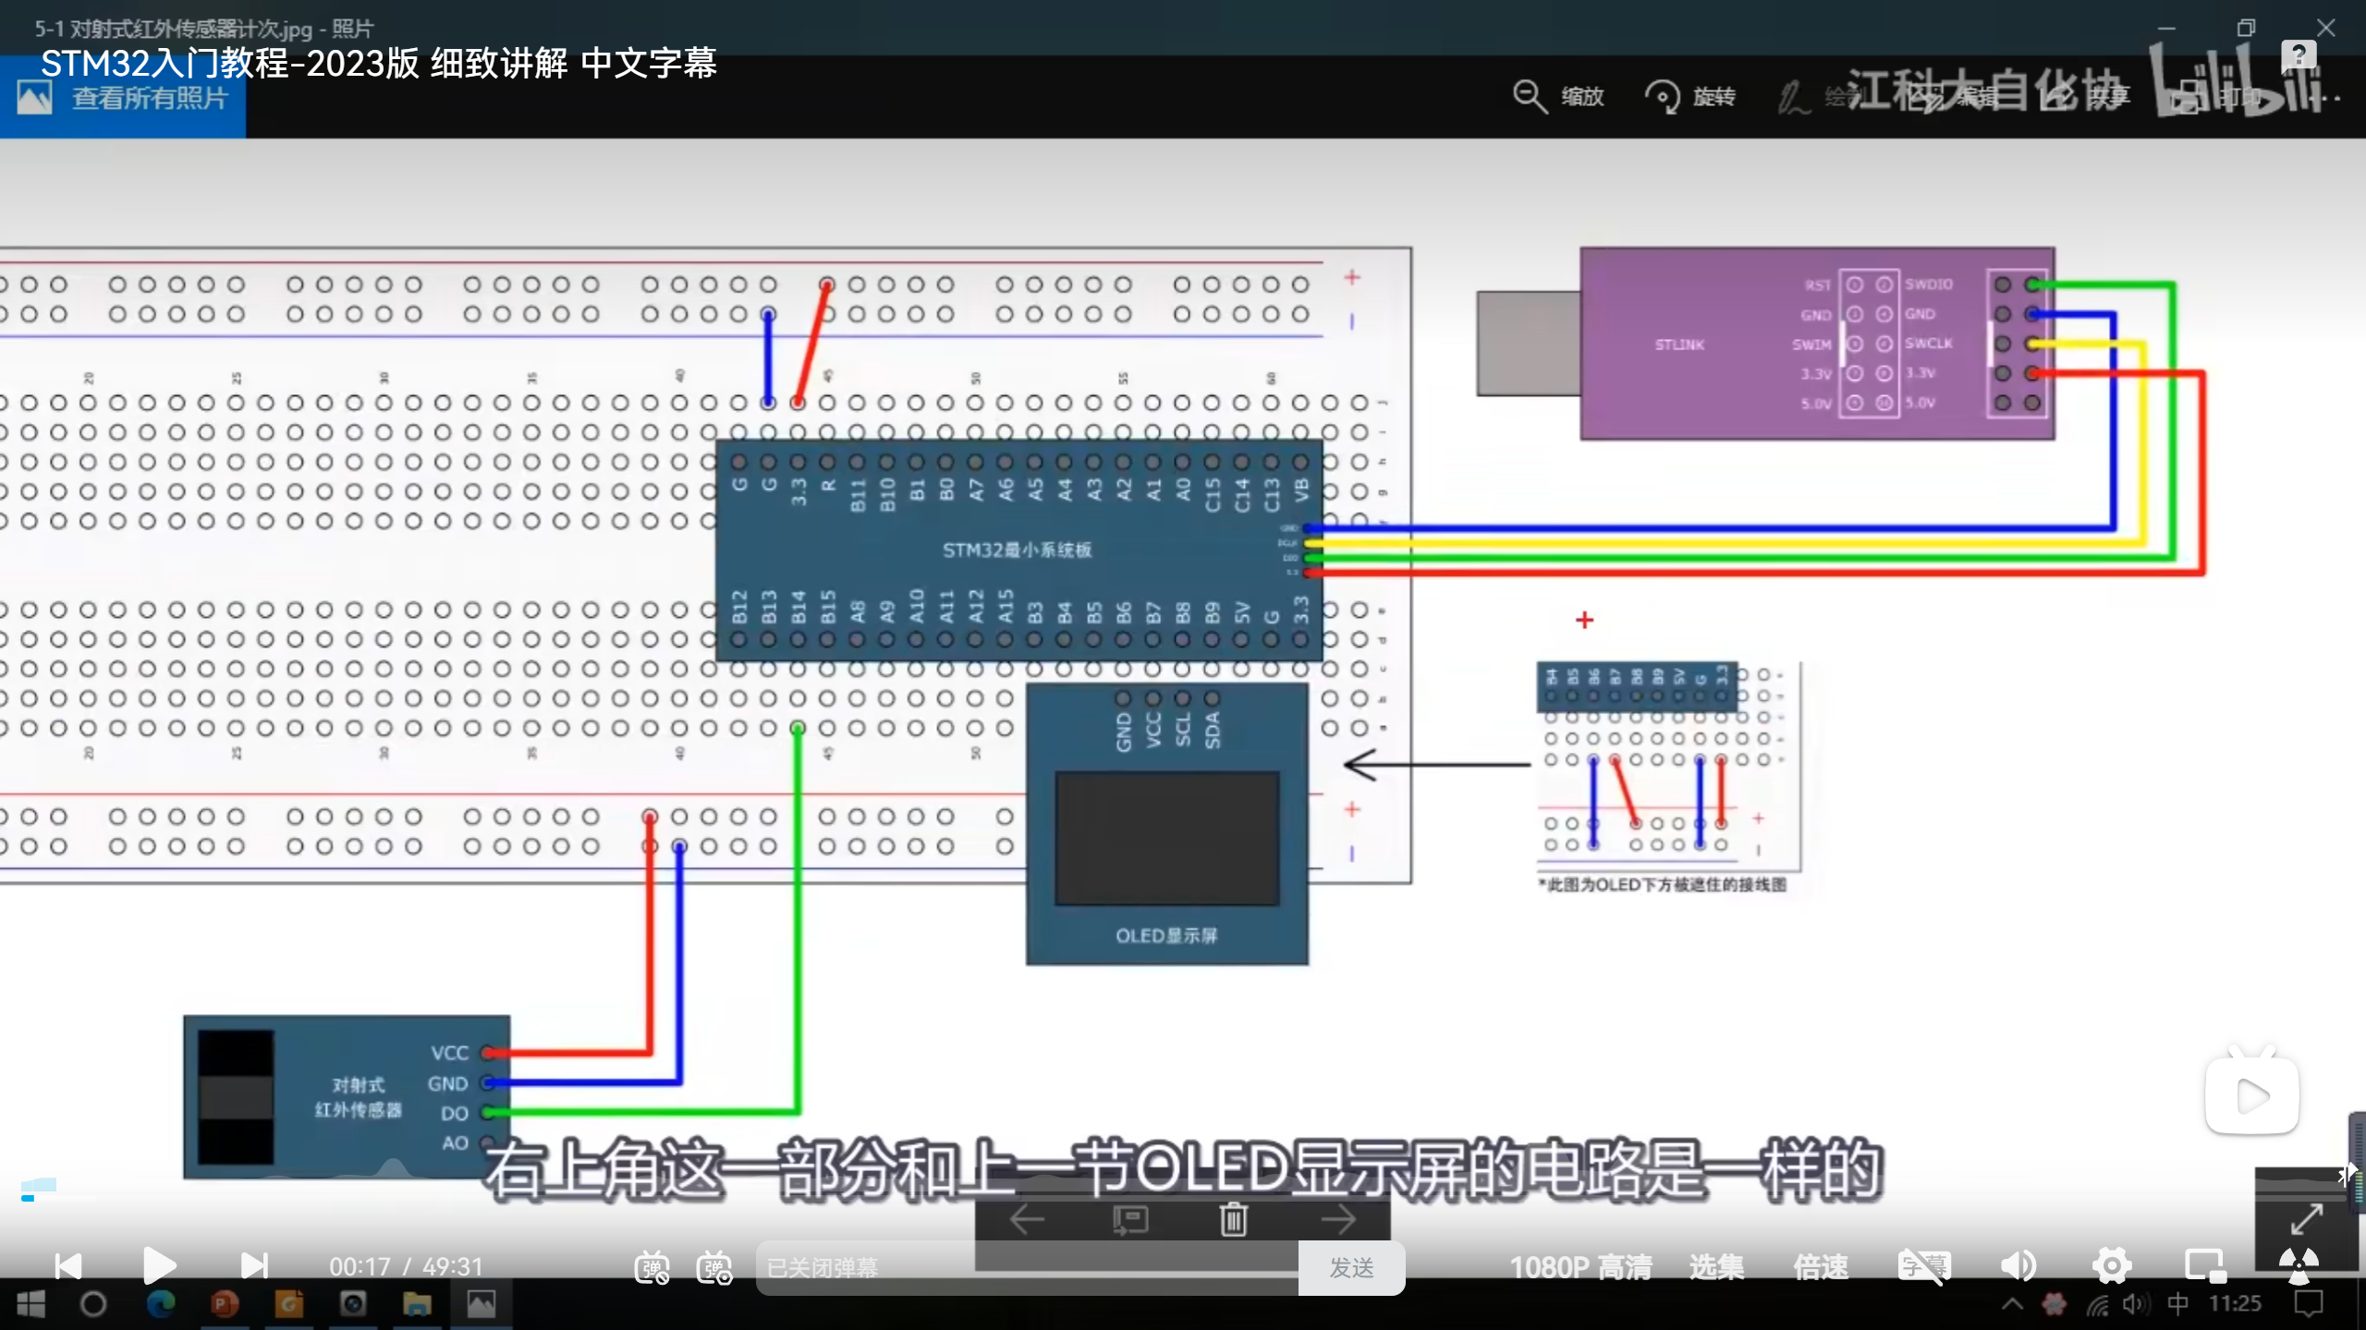Open Microsoft Edge from the taskbar
The image size is (2366, 1330).
tap(161, 1304)
